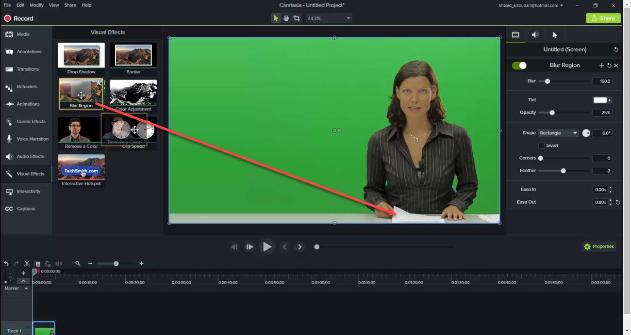Image resolution: width=631 pixels, height=335 pixels.
Task: Select the Border effect thumbnail
Action: point(133,59)
